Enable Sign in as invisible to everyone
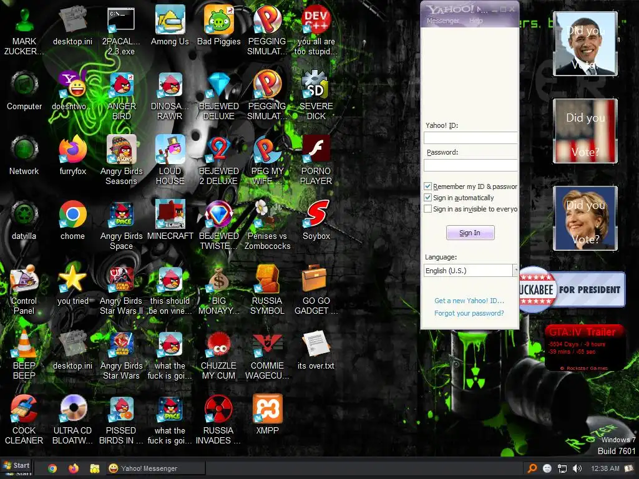Screen dimensions: 639x479 tap(428, 209)
